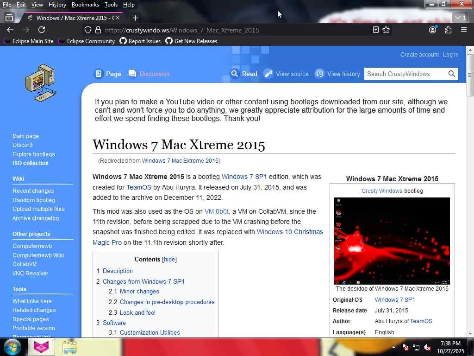The width and height of the screenshot is (474, 356).
Task: Click the page vertical scrollbar thumb
Action: [470, 75]
